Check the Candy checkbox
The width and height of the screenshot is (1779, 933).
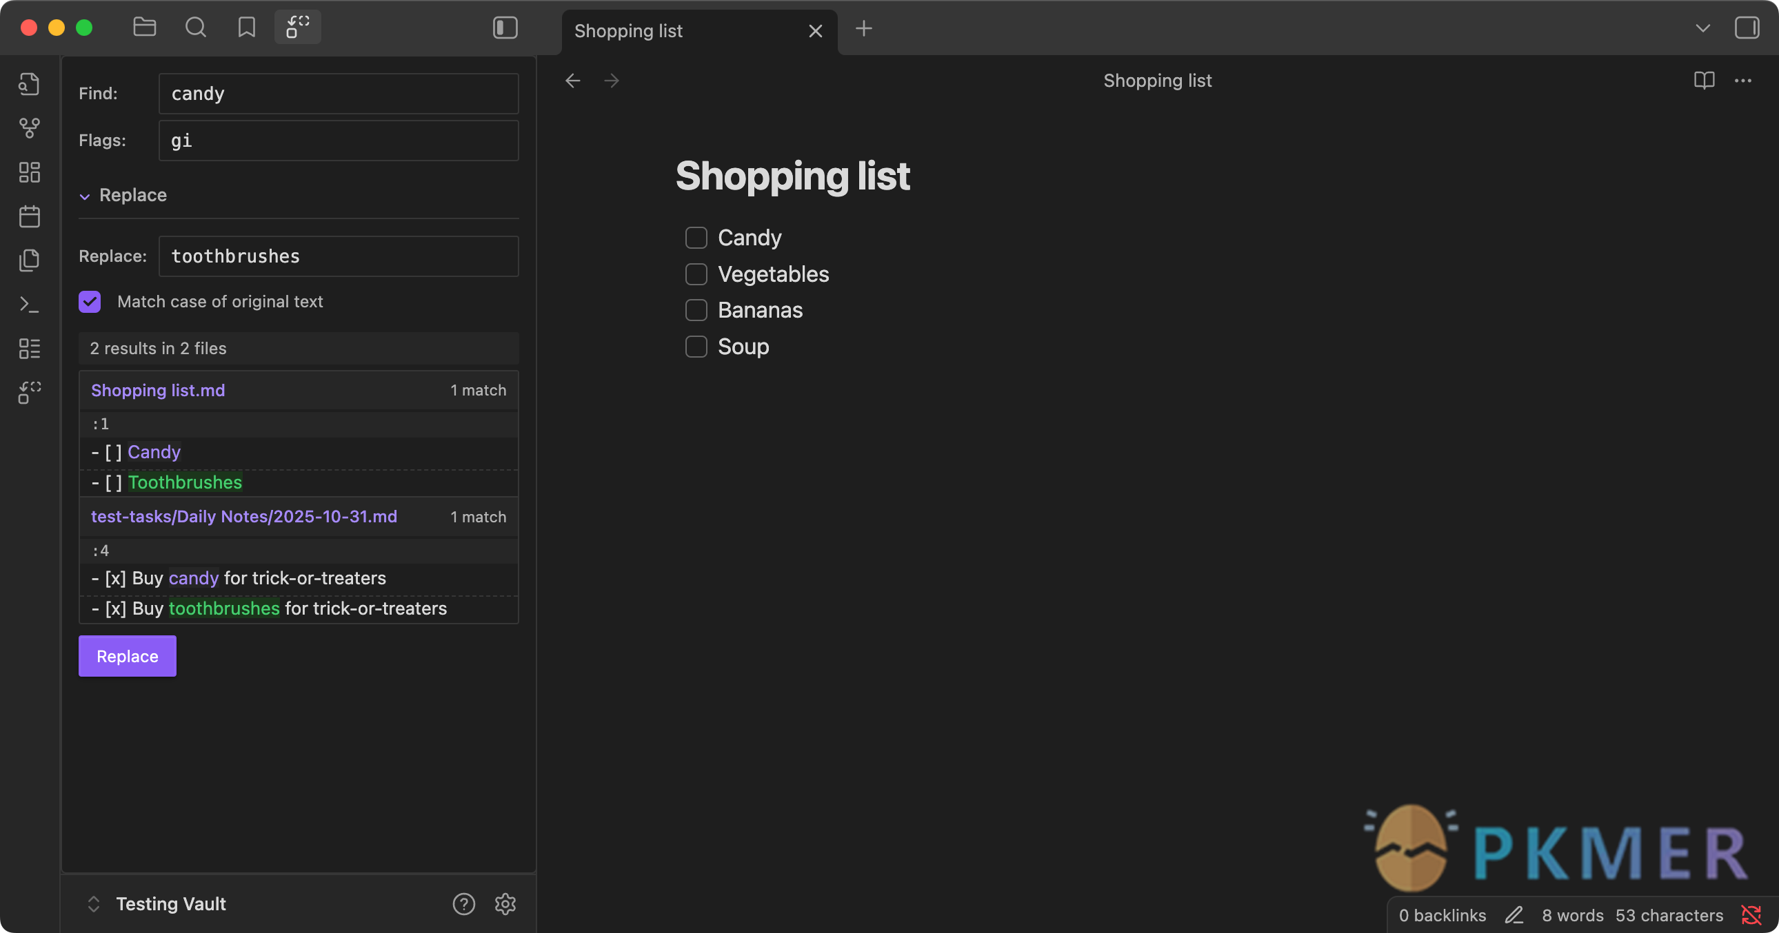tap(696, 238)
